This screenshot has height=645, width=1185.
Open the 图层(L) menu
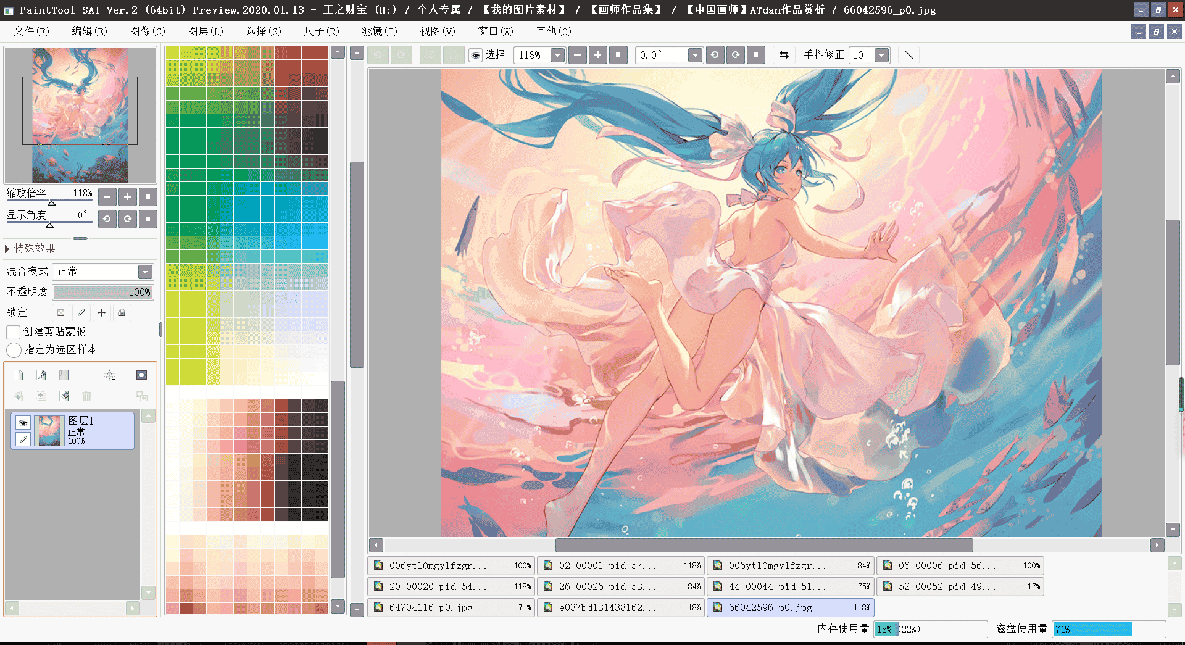[x=206, y=31]
